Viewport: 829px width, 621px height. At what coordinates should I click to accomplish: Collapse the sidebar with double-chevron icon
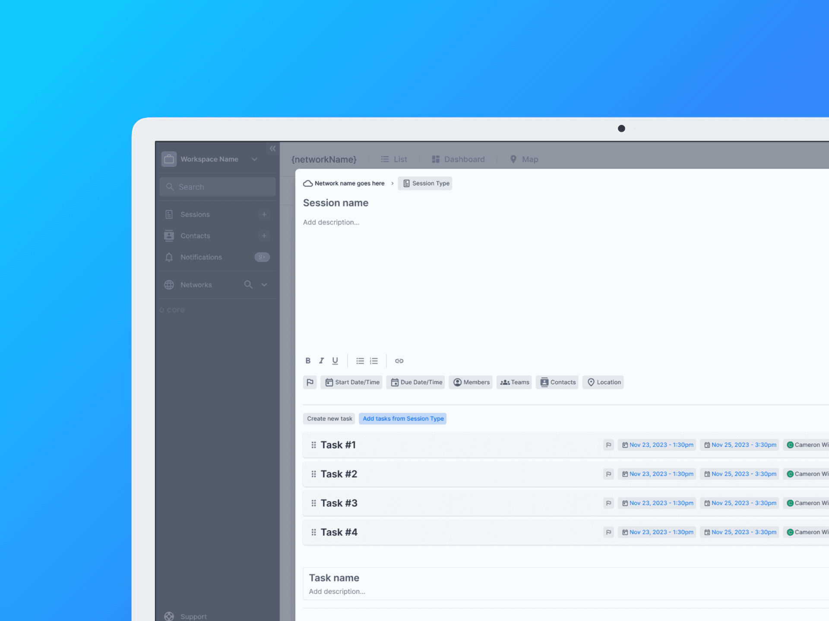pyautogui.click(x=272, y=148)
